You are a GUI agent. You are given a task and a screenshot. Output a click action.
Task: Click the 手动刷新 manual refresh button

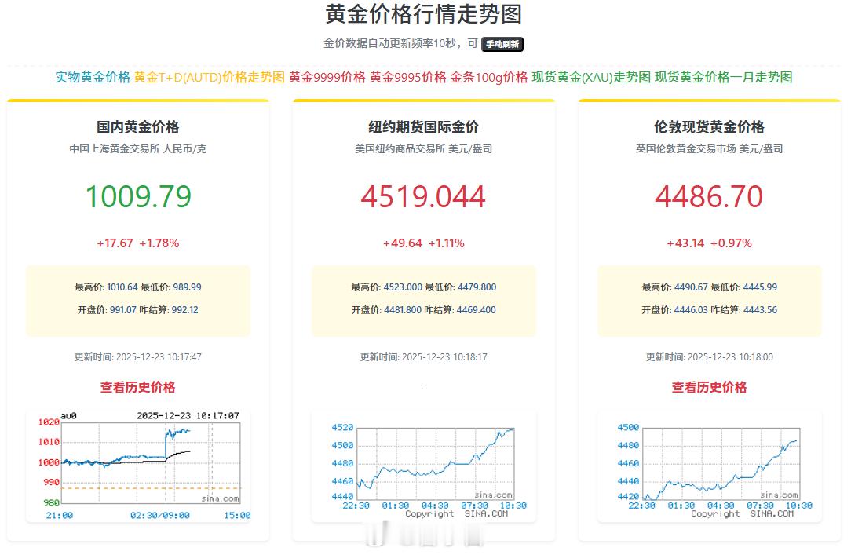[503, 44]
